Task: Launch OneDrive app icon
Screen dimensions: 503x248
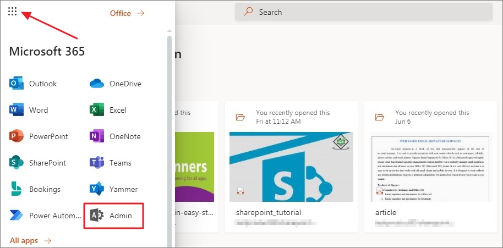Action: point(96,83)
